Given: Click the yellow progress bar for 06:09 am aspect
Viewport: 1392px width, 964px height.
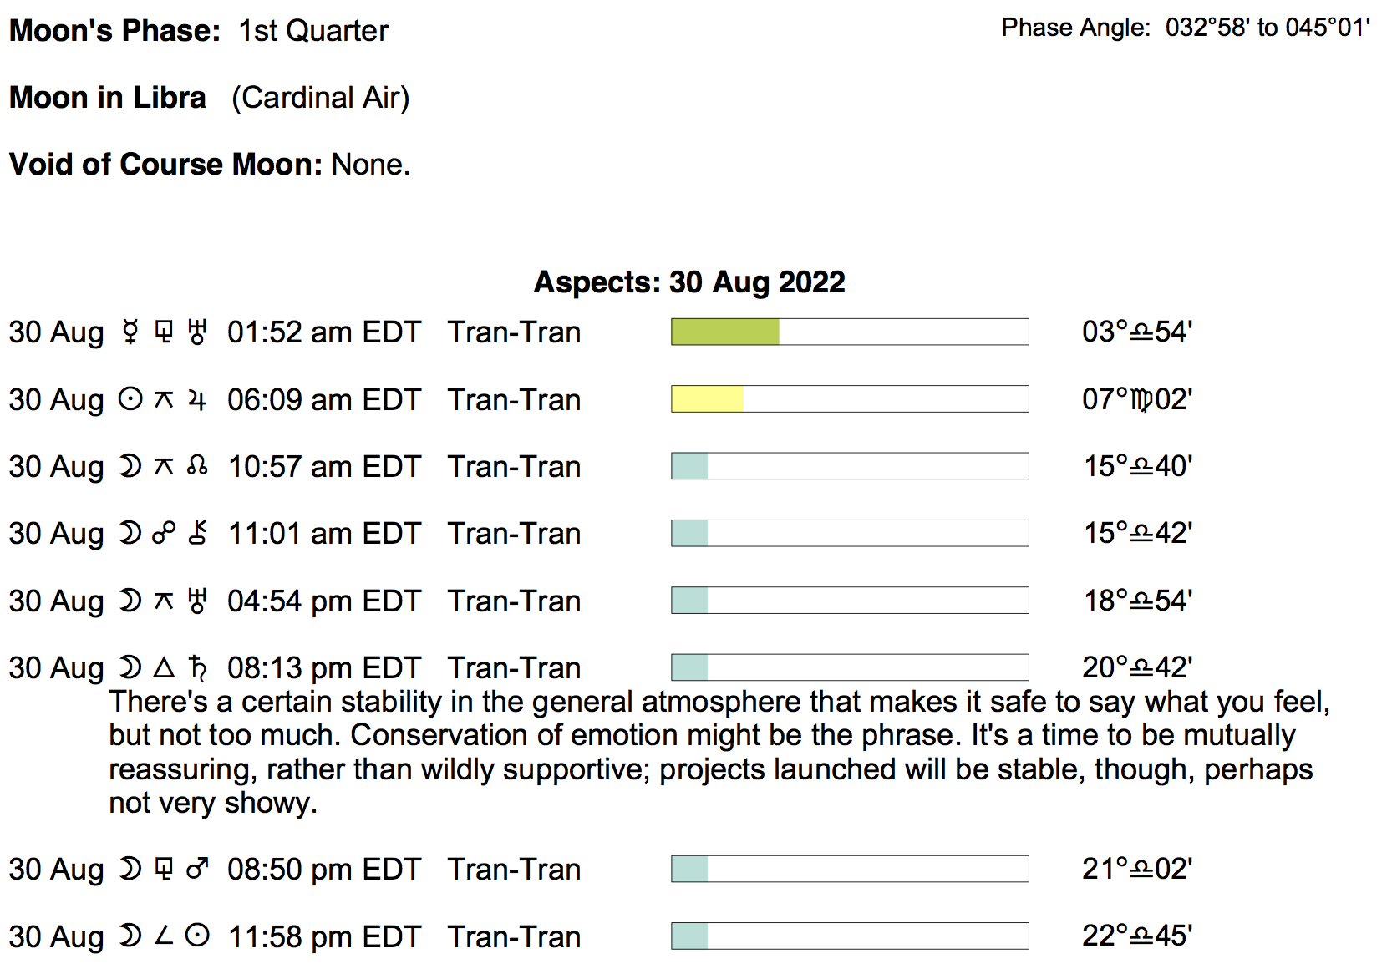Looking at the screenshot, I should 707,399.
